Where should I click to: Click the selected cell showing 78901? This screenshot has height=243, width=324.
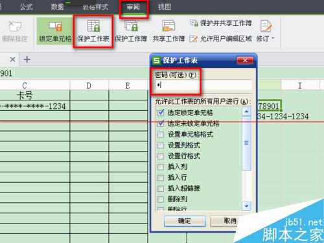point(269,106)
